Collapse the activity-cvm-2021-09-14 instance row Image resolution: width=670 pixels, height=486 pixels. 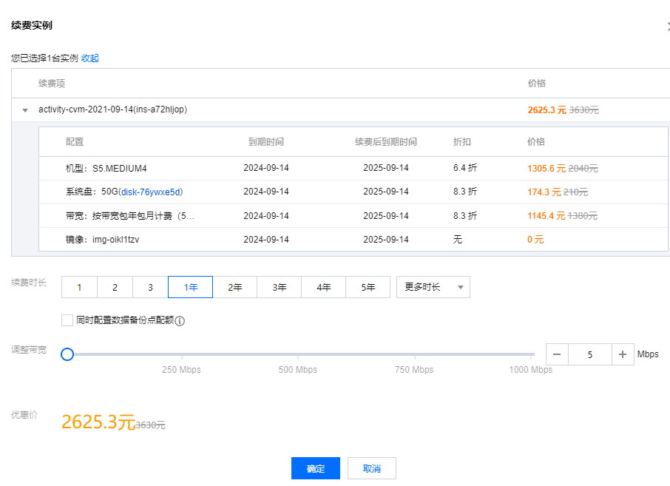pyautogui.click(x=25, y=110)
